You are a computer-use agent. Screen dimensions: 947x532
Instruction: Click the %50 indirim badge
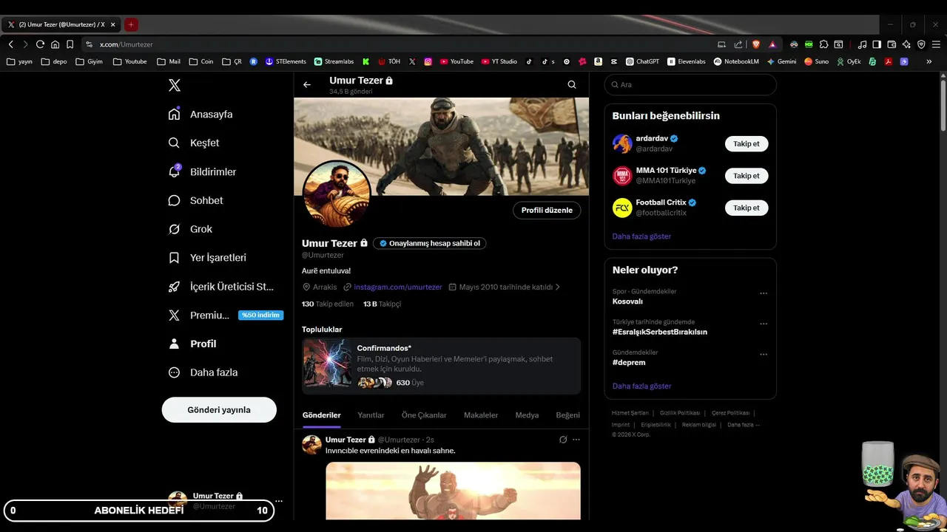click(x=260, y=315)
